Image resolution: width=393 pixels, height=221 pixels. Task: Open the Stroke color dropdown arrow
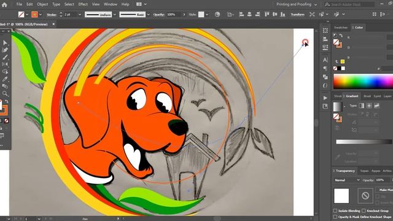tap(40, 15)
